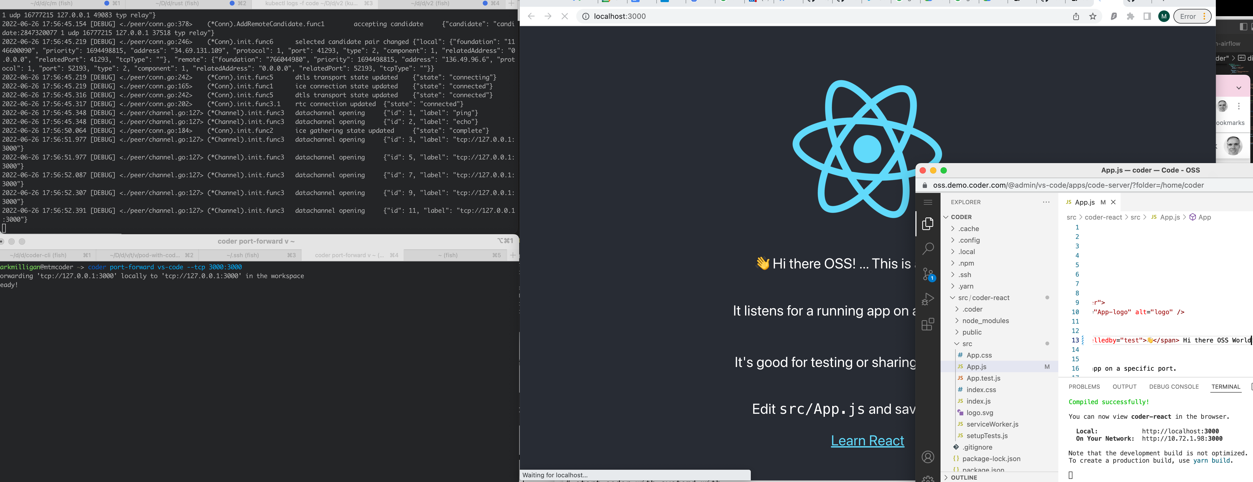This screenshot has width=1253, height=482.
Task: Open Source Control view with badge 1
Action: click(x=928, y=274)
